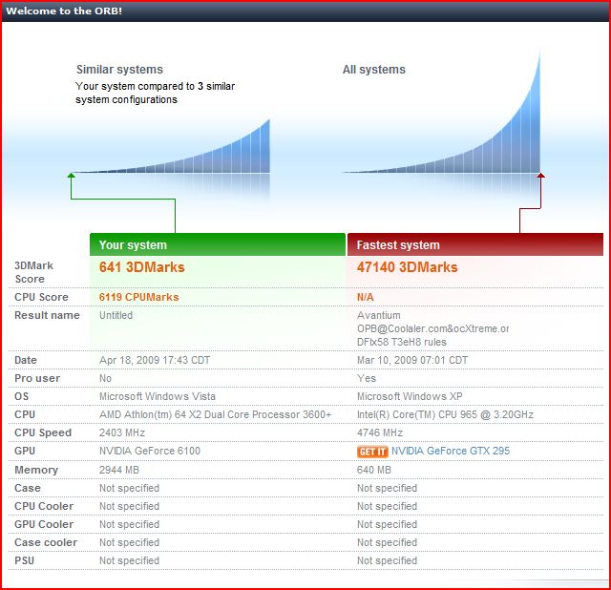Click the Memory row label

coord(36,471)
